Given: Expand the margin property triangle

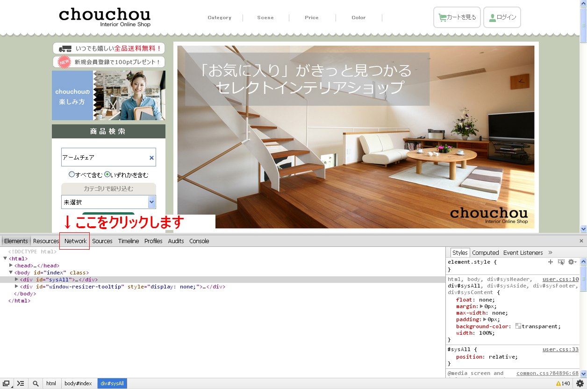Looking at the screenshot, I should pyautogui.click(x=482, y=306).
